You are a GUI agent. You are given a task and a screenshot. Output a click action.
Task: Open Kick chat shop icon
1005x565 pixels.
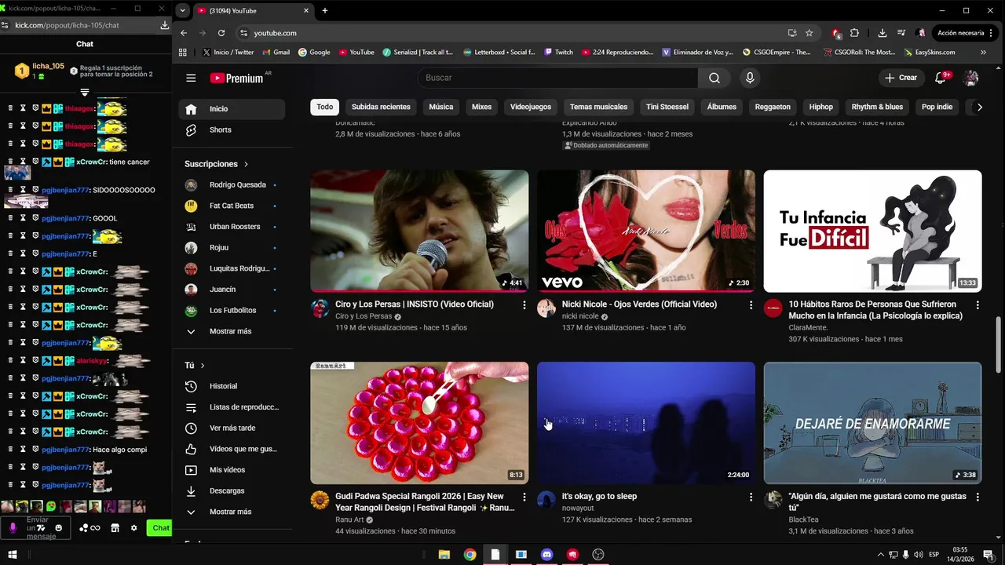pyautogui.click(x=115, y=528)
